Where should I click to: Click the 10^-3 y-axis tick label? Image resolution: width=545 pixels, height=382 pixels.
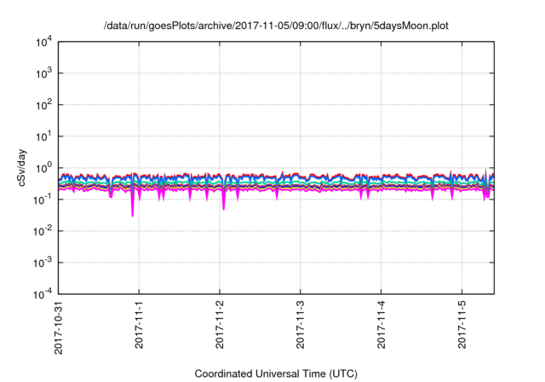tap(43, 263)
